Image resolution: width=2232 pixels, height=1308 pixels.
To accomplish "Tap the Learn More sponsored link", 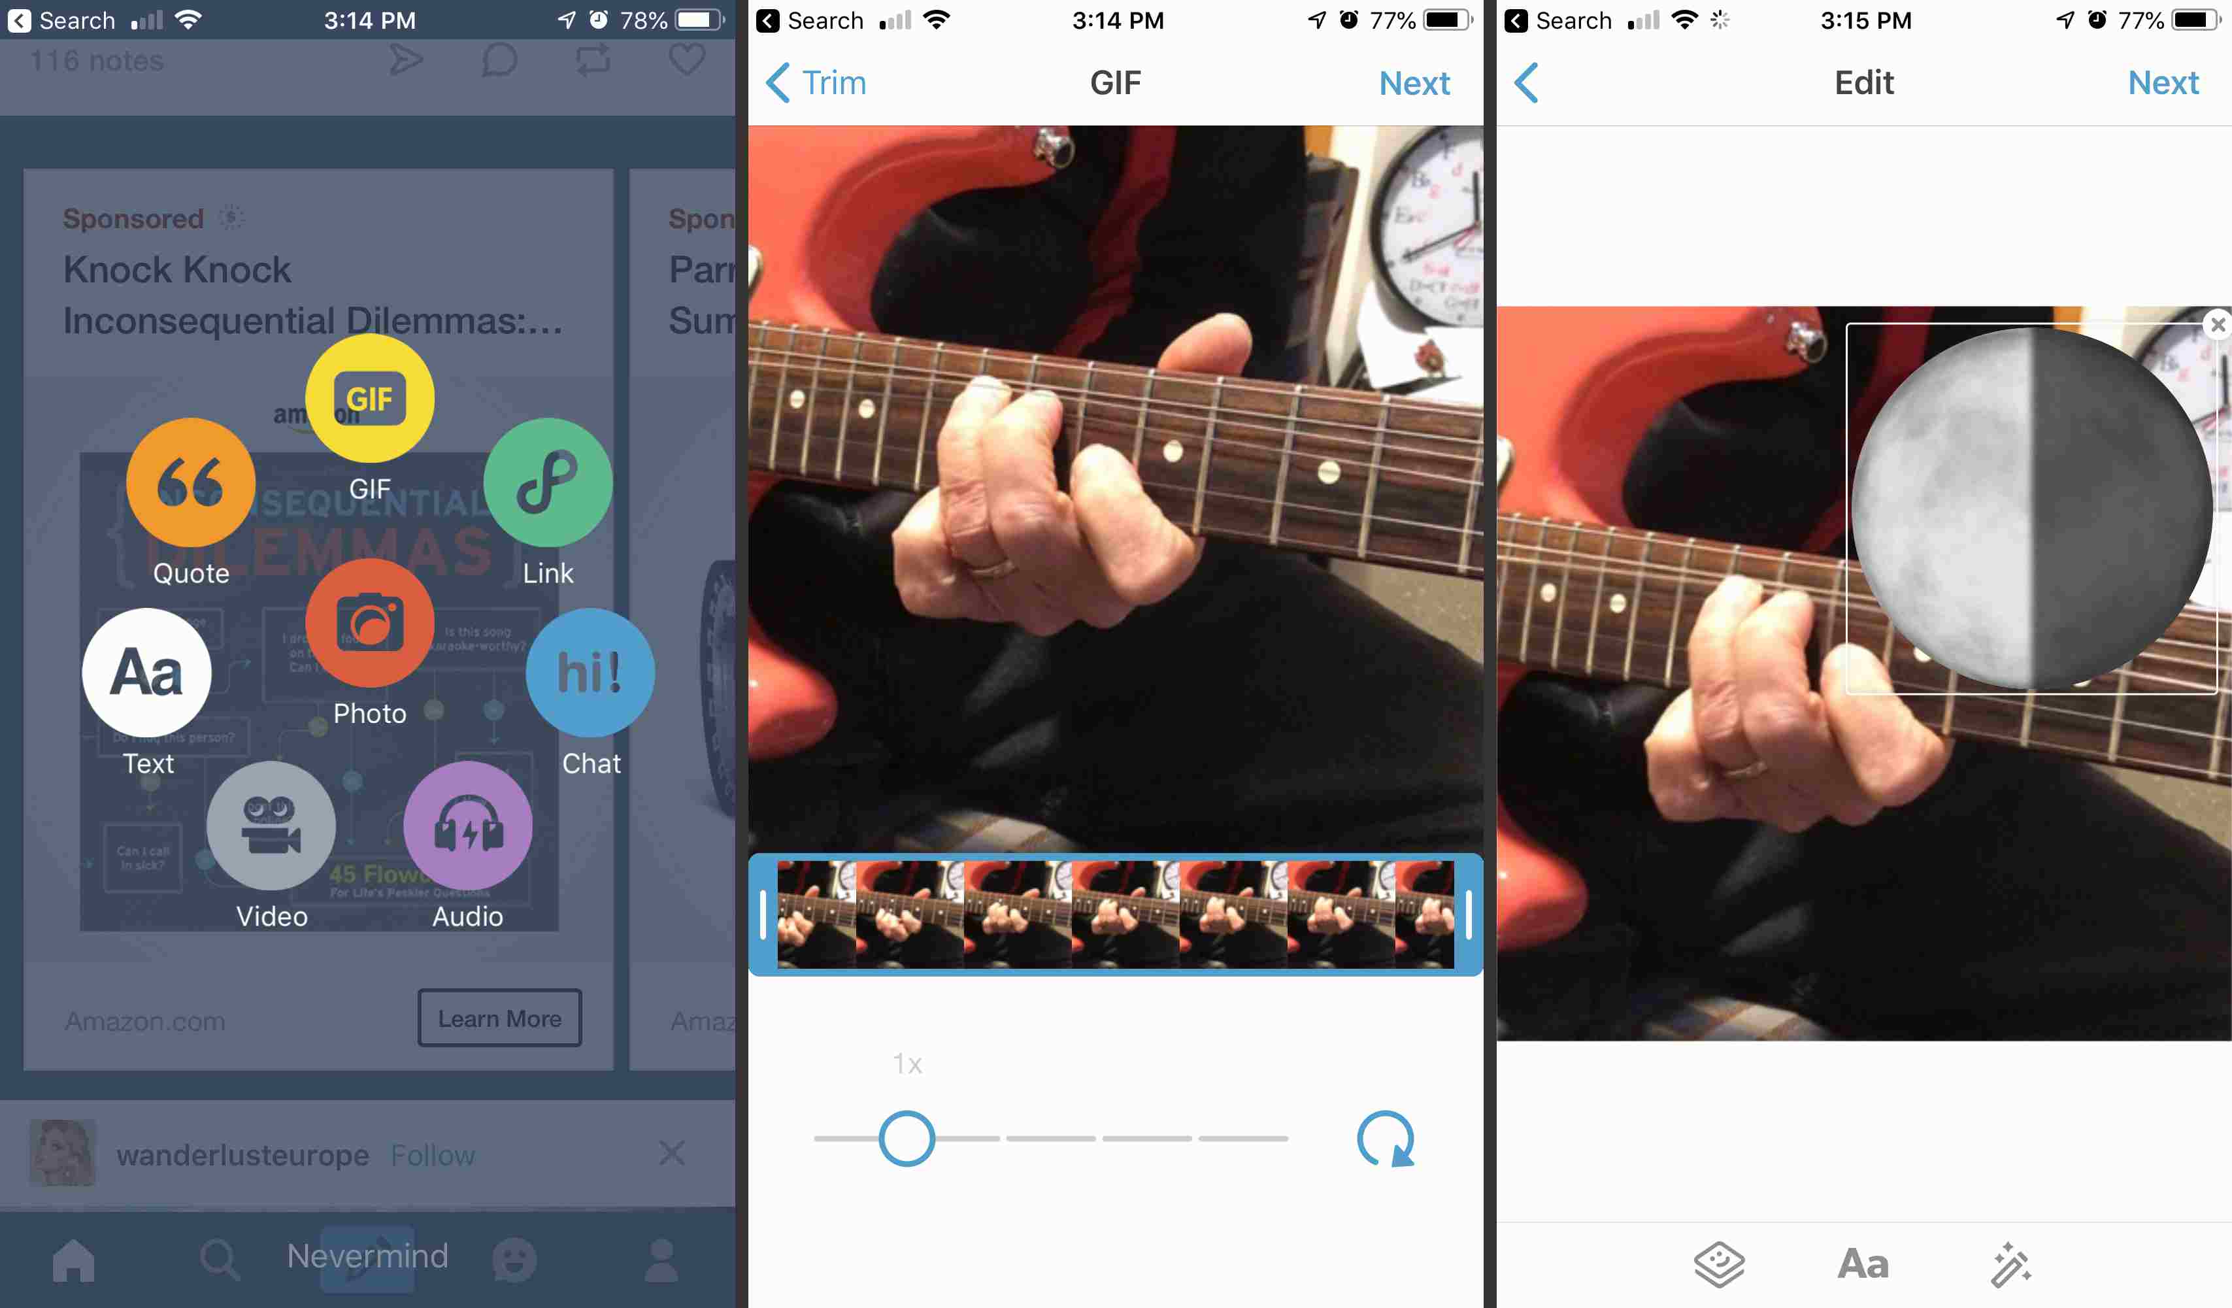I will coord(498,1018).
